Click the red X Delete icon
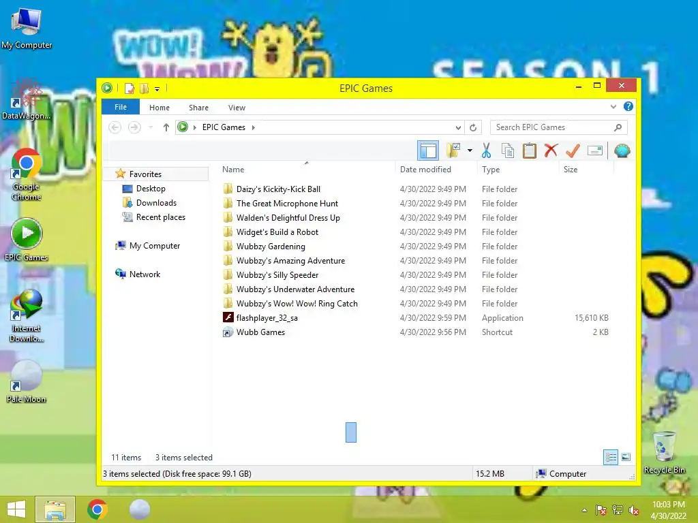Screen dimensions: 698x523 (x=551, y=150)
